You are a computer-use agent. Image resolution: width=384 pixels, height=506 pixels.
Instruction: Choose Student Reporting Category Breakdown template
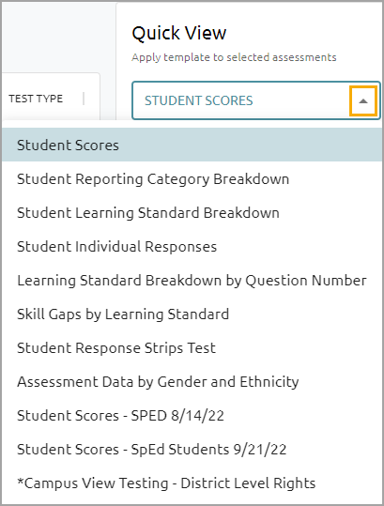(x=192, y=178)
